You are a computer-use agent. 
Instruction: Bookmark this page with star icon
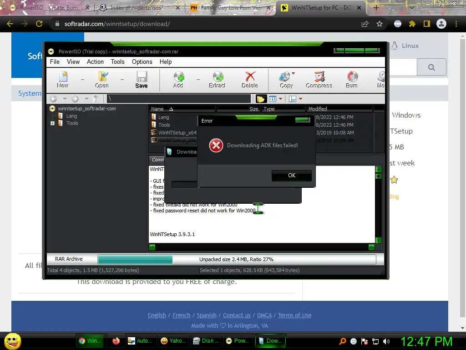tap(380, 24)
